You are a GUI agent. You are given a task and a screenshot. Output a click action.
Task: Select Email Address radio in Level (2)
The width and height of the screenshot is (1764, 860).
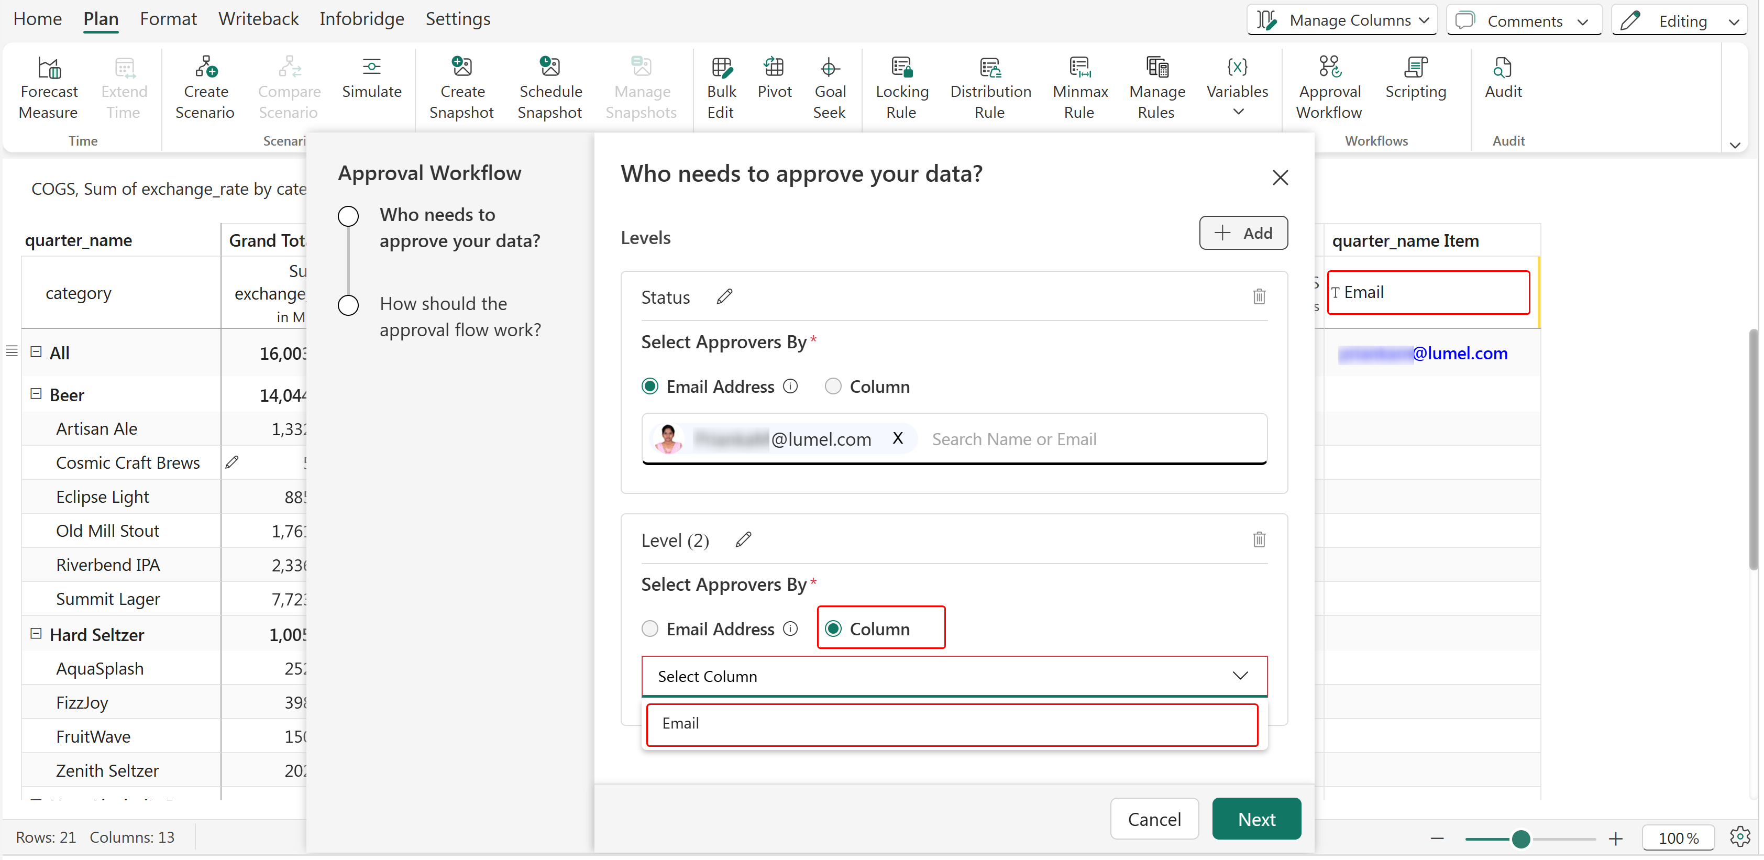650,629
